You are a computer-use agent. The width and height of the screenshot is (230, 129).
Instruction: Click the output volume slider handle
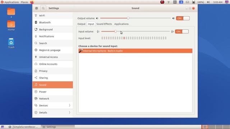[128, 18]
